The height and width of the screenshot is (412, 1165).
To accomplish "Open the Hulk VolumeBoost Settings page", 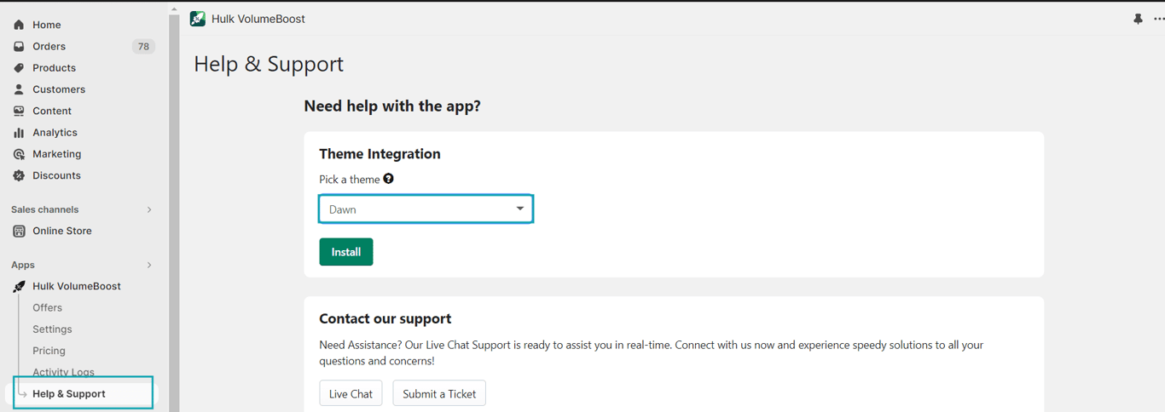I will coord(52,329).
